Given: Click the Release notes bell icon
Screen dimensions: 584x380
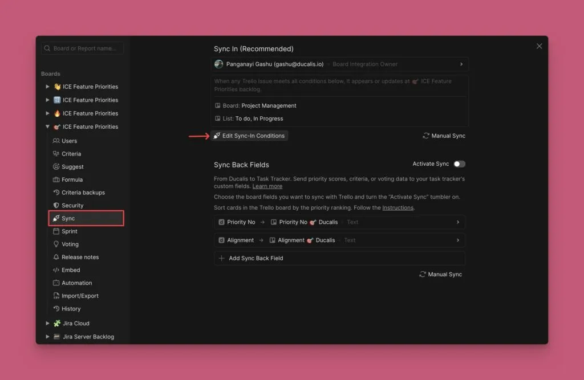Looking at the screenshot, I should (x=56, y=257).
